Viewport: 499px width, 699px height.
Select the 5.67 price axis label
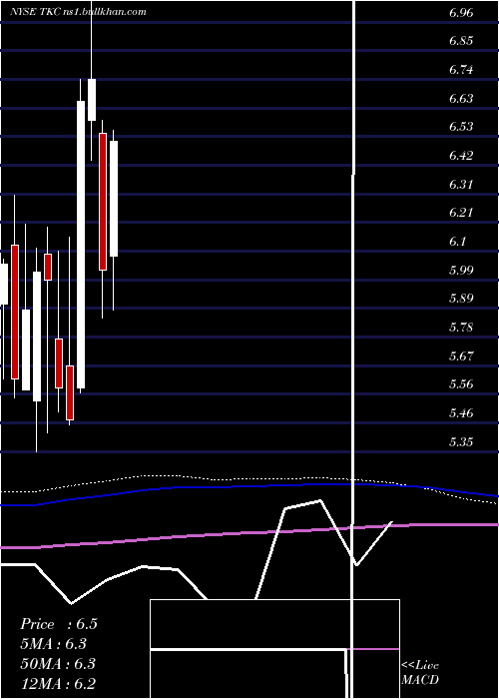coord(461,356)
